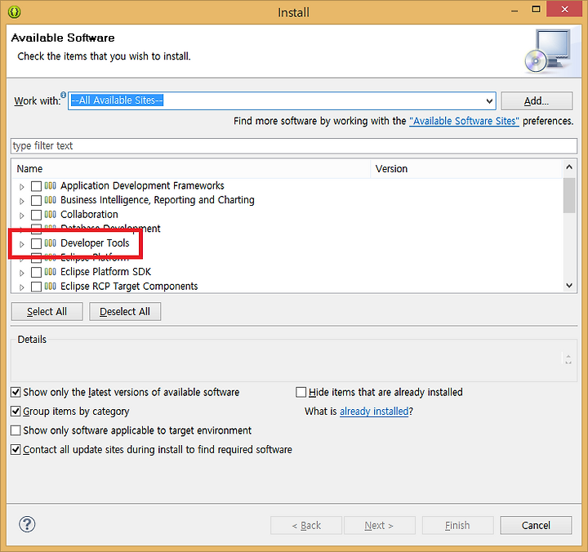
Task: Open the Available Software Sites preferences link
Action: pos(464,121)
